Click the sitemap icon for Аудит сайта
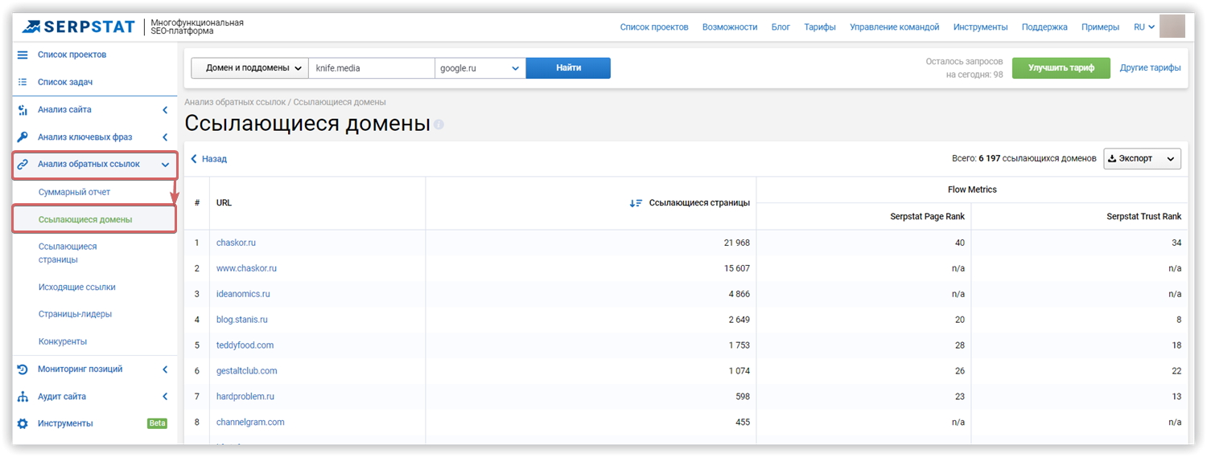The image size is (1207, 457). 23,396
